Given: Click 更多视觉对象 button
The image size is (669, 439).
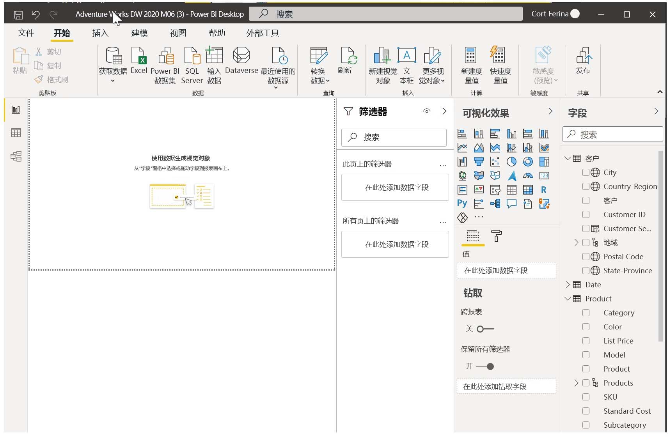Looking at the screenshot, I should [x=432, y=65].
